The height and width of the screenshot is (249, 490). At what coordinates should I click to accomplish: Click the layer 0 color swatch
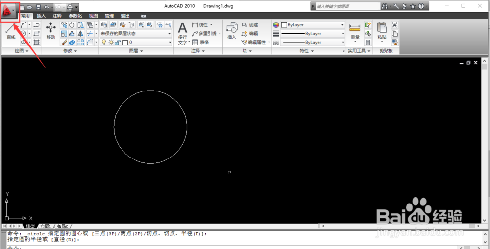(125, 42)
